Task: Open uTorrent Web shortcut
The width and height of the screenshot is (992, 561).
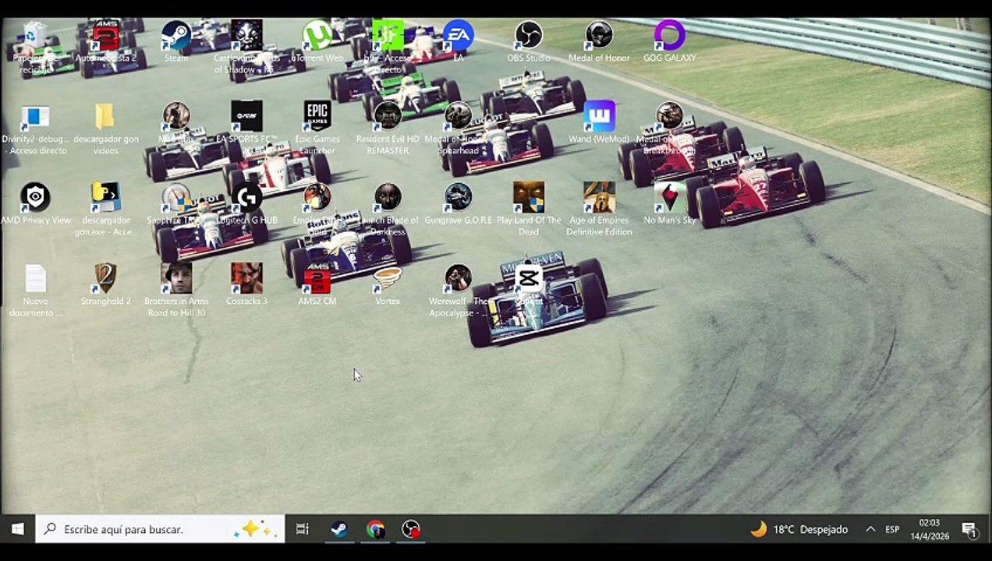Action: tap(317, 42)
